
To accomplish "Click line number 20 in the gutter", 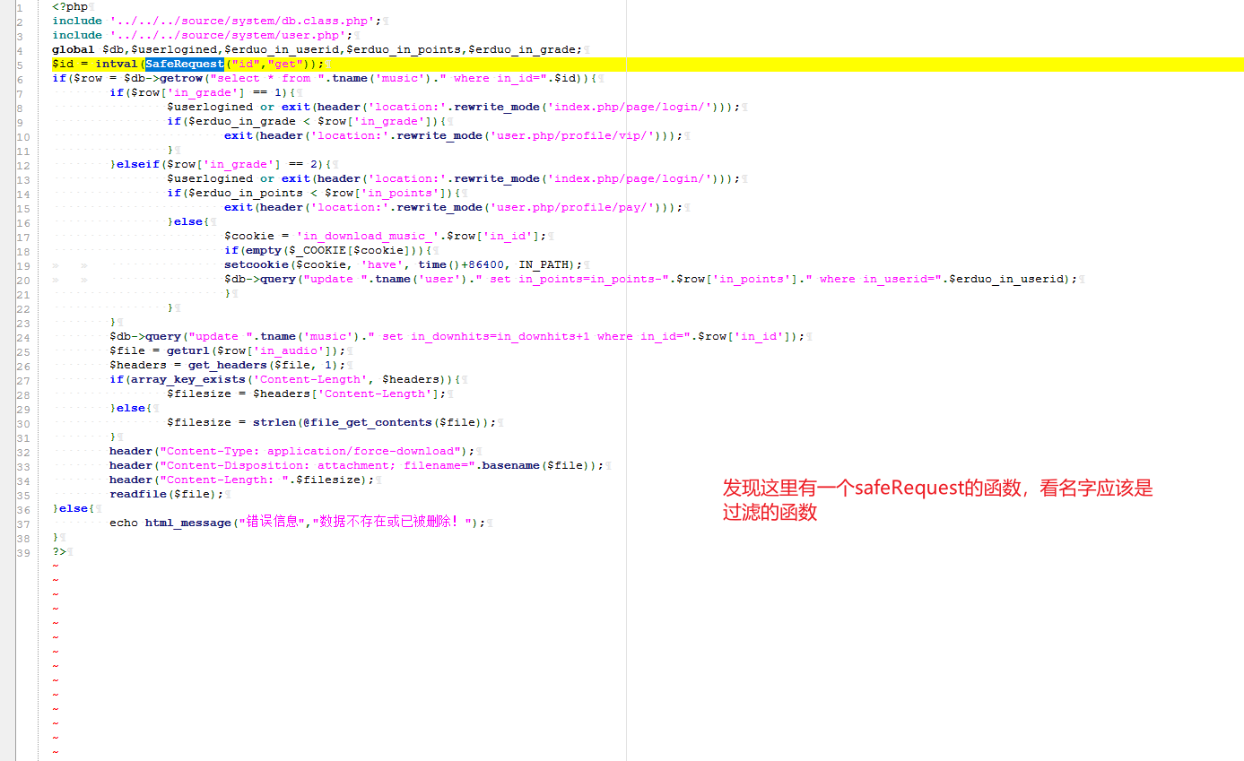I will 22,279.
